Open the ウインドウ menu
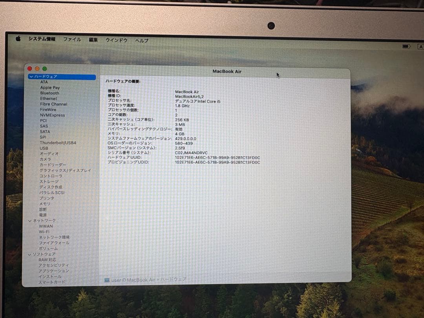Image resolution: width=424 pixels, height=318 pixels. (117, 40)
